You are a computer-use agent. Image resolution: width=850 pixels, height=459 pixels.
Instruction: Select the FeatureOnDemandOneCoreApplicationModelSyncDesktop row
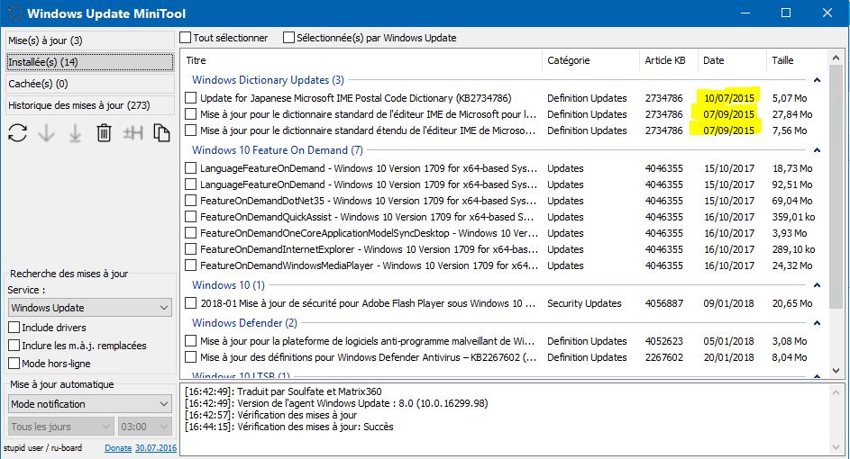(x=506, y=233)
